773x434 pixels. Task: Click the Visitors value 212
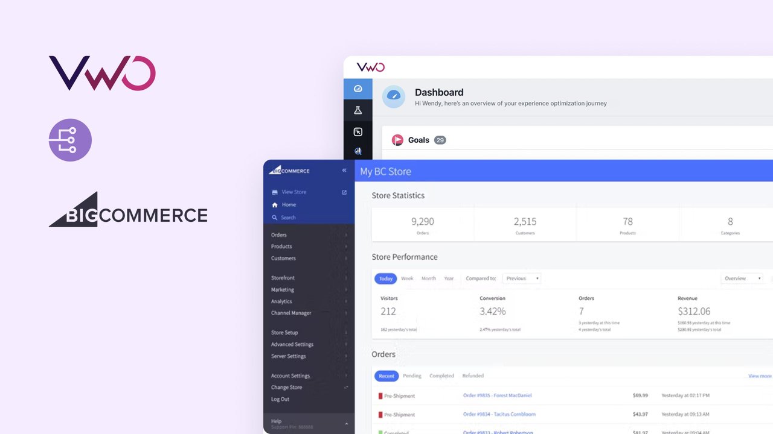[388, 312]
